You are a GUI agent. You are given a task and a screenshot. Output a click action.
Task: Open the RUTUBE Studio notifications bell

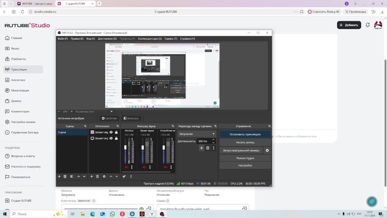[367, 25]
